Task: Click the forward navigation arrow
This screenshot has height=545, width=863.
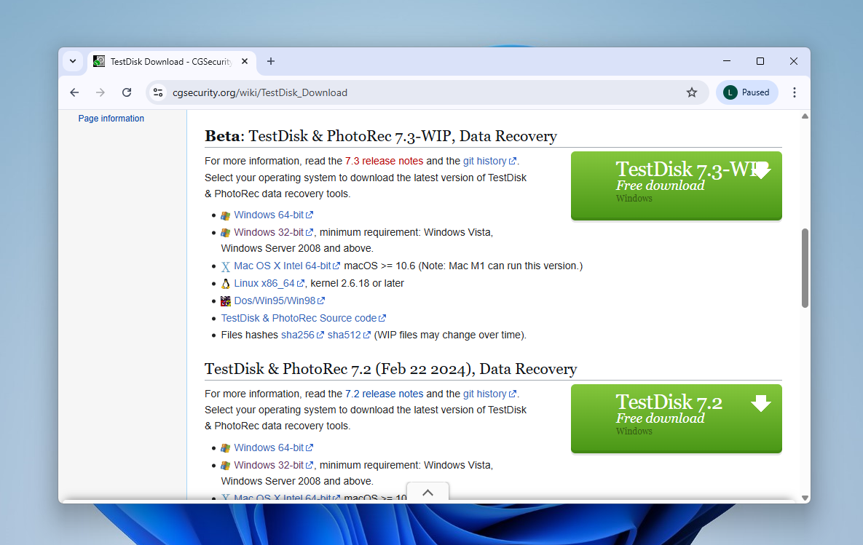Action: [x=101, y=92]
